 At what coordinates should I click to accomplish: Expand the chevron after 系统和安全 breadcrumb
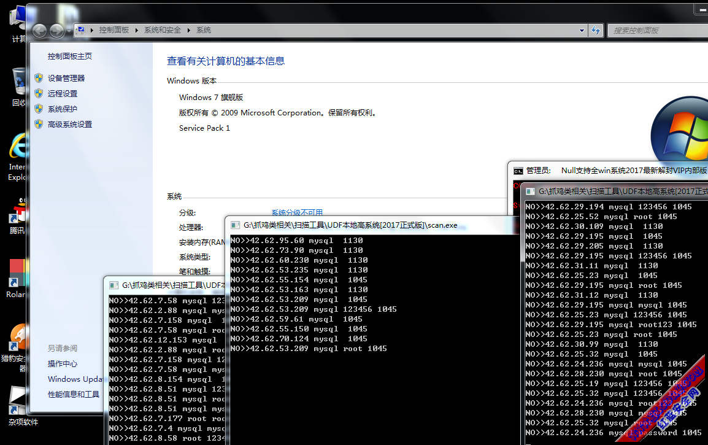189,30
